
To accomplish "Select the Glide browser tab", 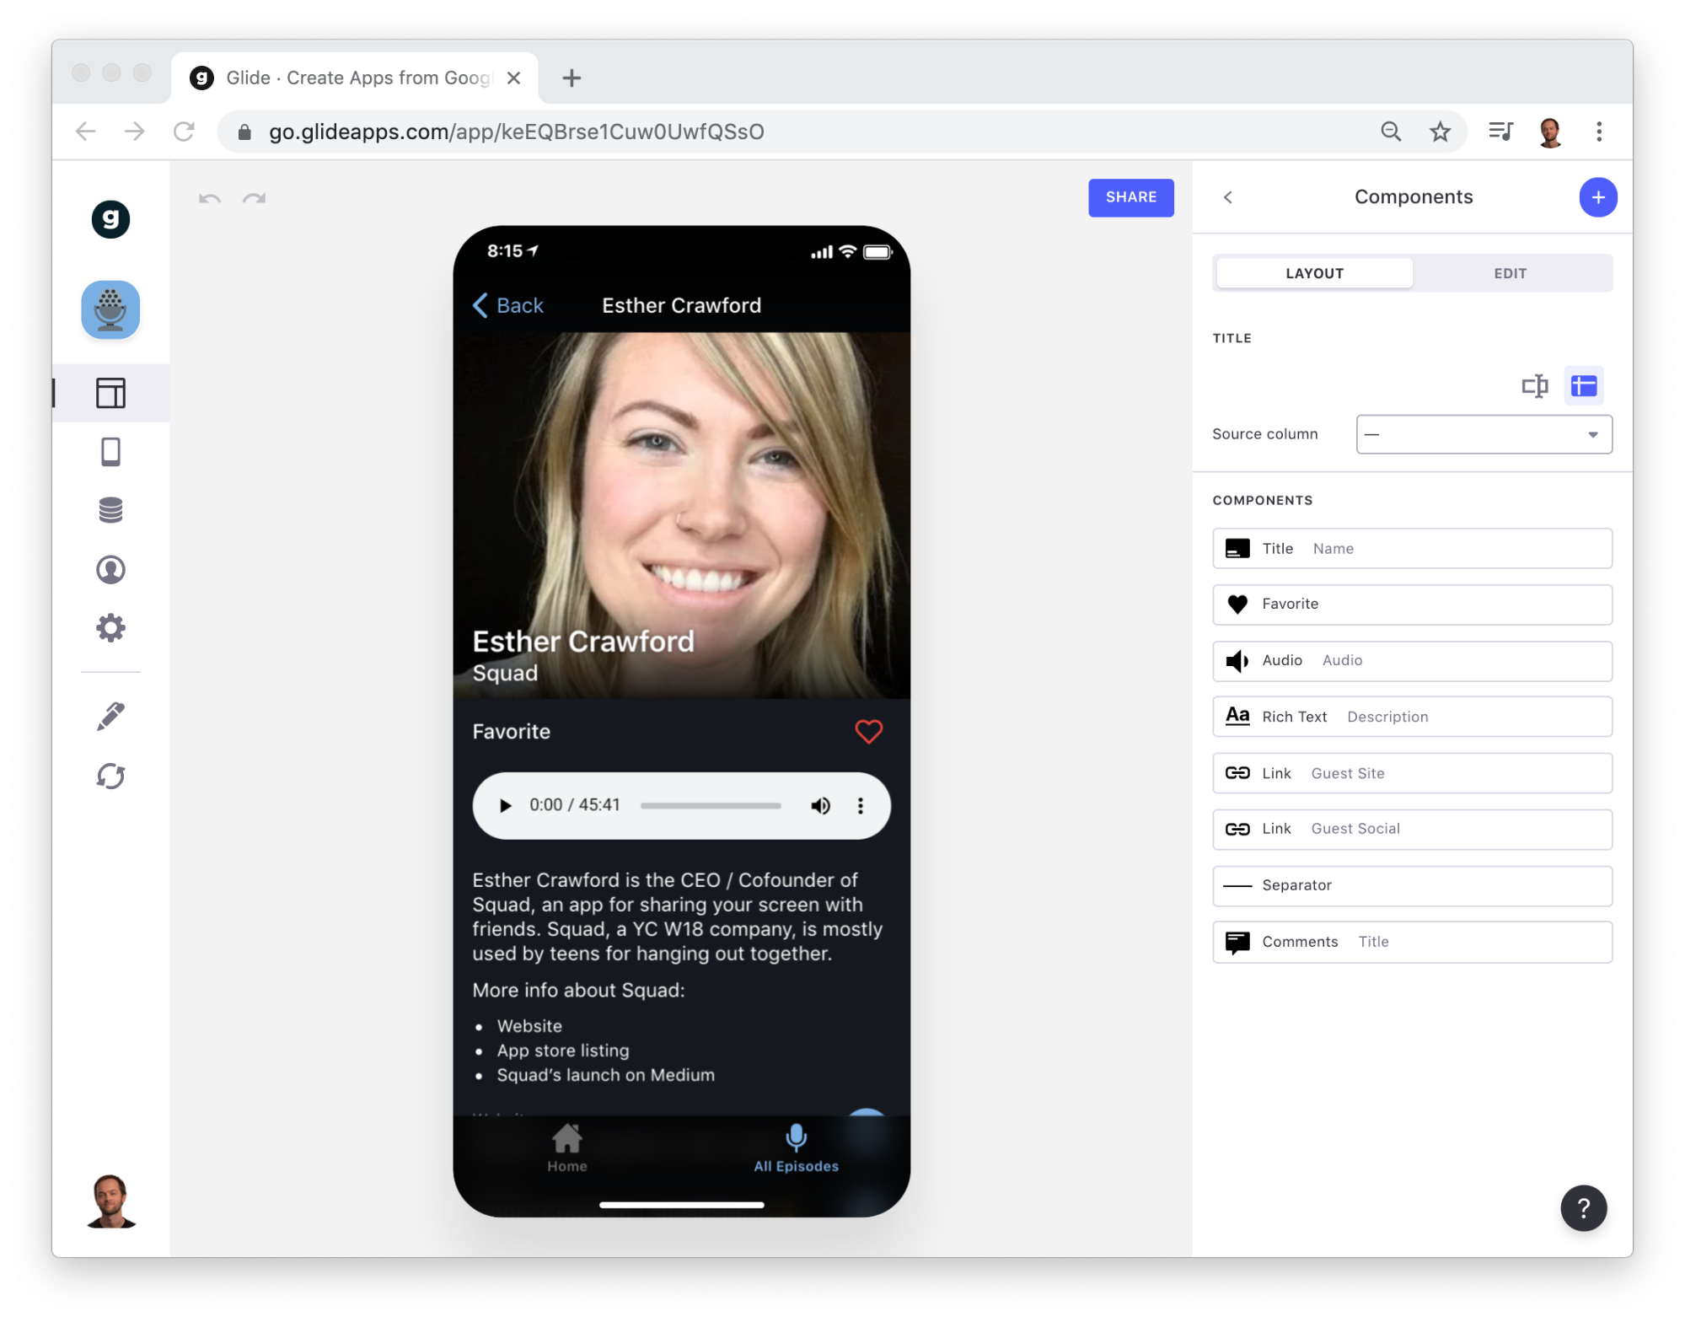I will click(x=354, y=78).
